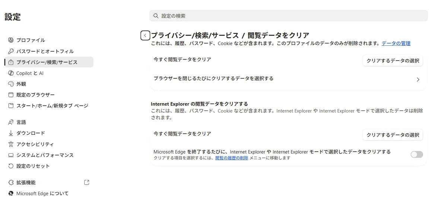The width and height of the screenshot is (447, 211).
Task: Click the laptop icon beside システムとパフォーマンス
Action: 11,155
